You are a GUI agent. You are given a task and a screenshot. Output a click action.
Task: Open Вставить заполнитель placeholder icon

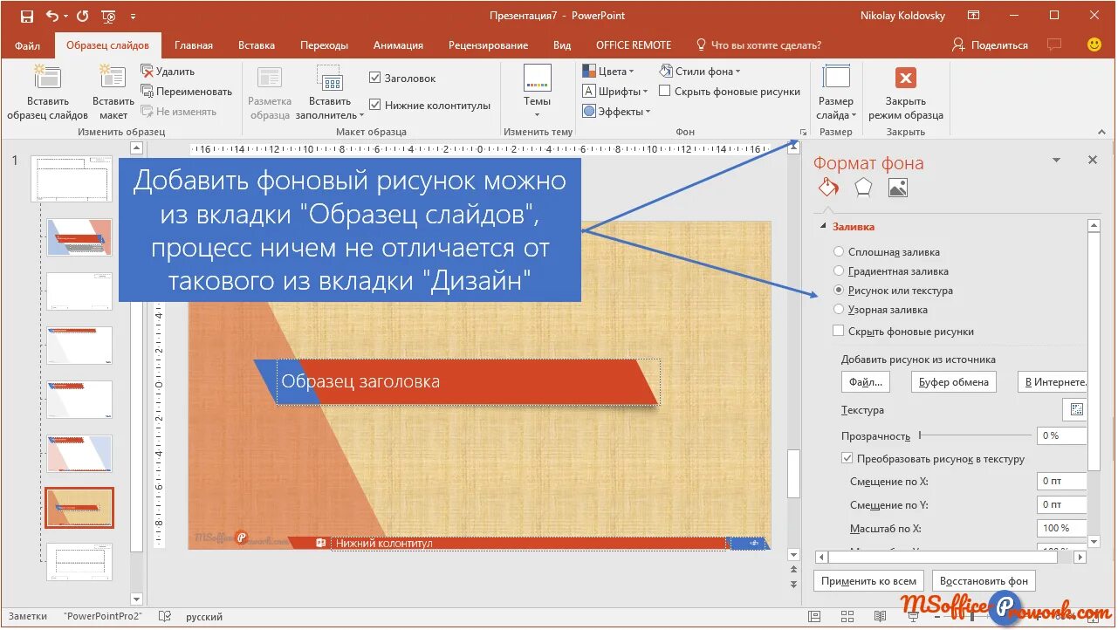click(x=330, y=78)
